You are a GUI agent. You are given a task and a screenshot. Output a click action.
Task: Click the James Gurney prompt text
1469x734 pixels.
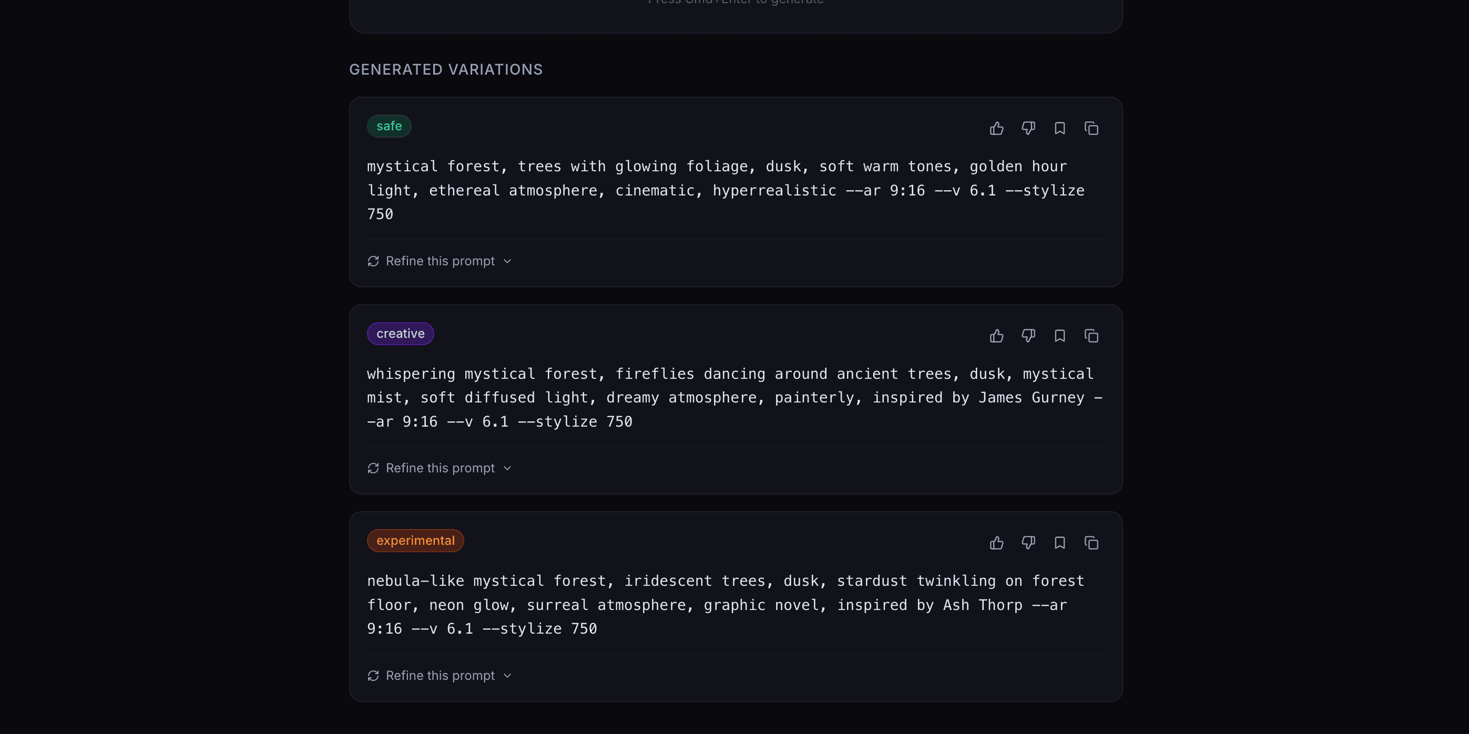(733, 398)
